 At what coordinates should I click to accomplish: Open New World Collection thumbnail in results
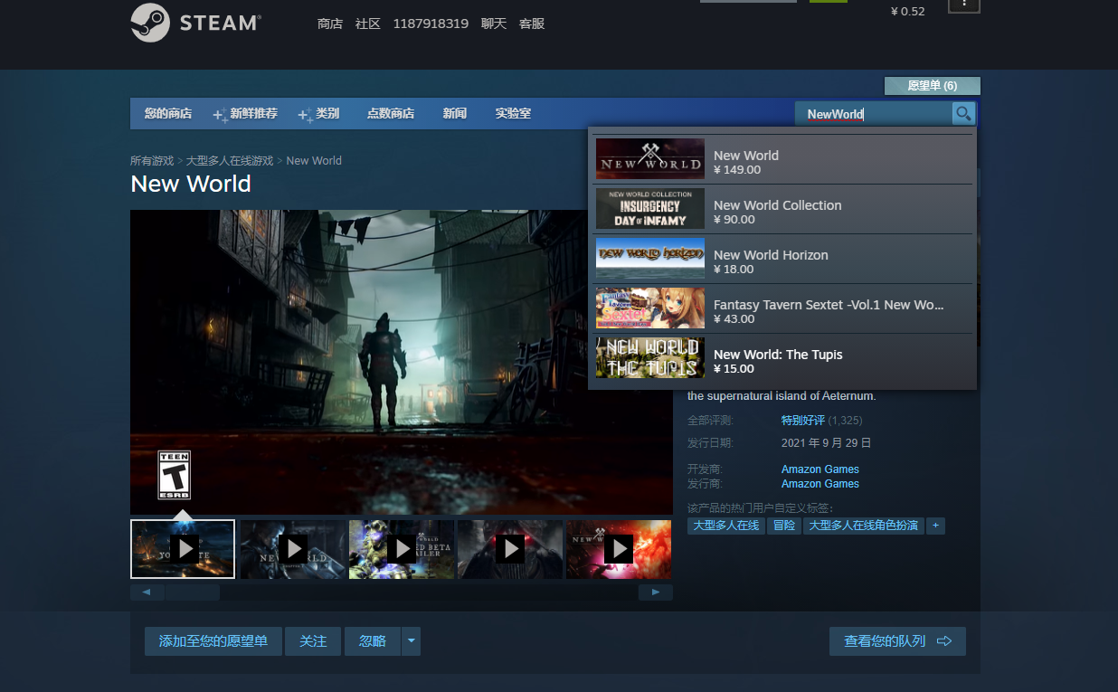650,209
